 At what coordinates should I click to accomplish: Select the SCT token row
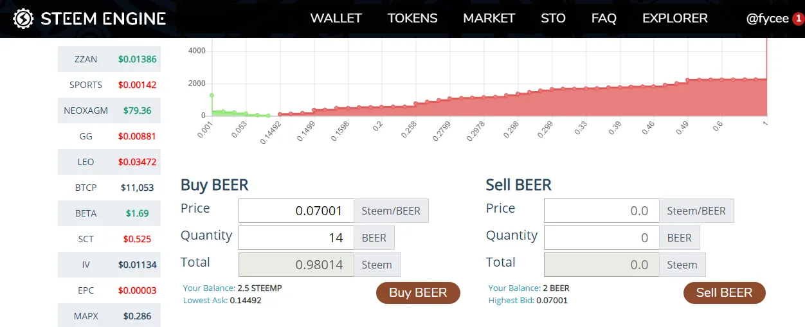click(109, 239)
